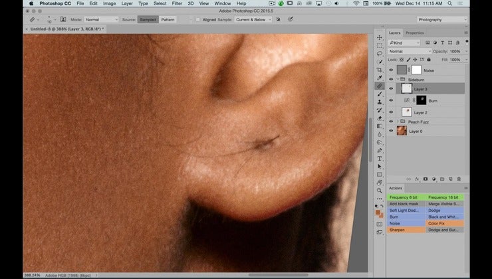Image resolution: width=492 pixels, height=279 pixels.
Task: Run the Add black mask action
Action: pyautogui.click(x=406, y=204)
